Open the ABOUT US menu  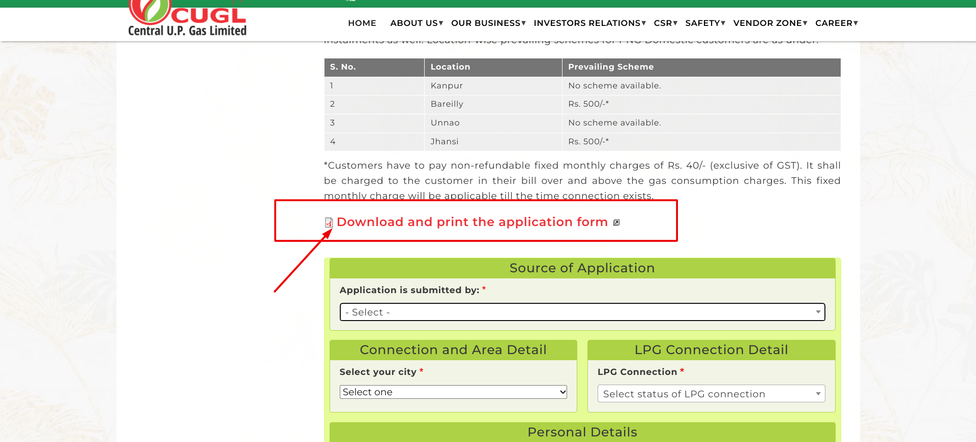pos(416,23)
